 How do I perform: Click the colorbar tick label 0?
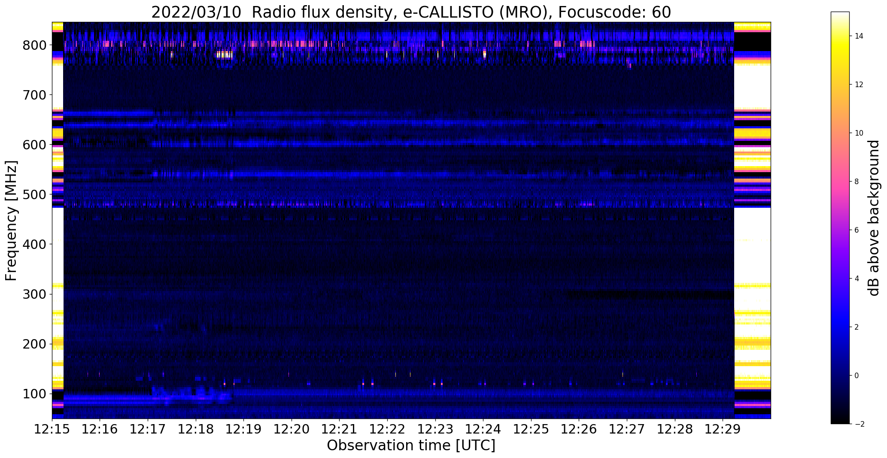[x=857, y=376]
